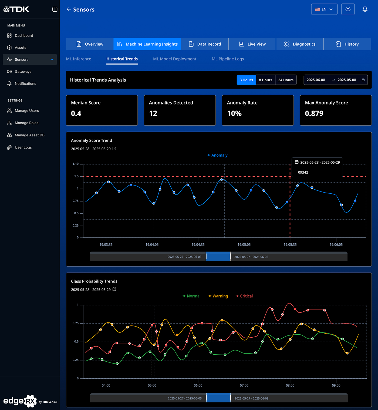
Task: Open external link icon for Class Probability Trends
Action: pyautogui.click(x=114, y=289)
